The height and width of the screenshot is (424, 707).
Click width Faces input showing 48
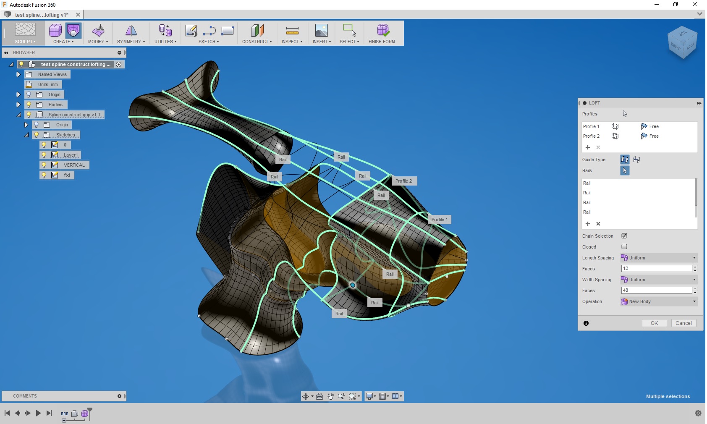click(657, 290)
